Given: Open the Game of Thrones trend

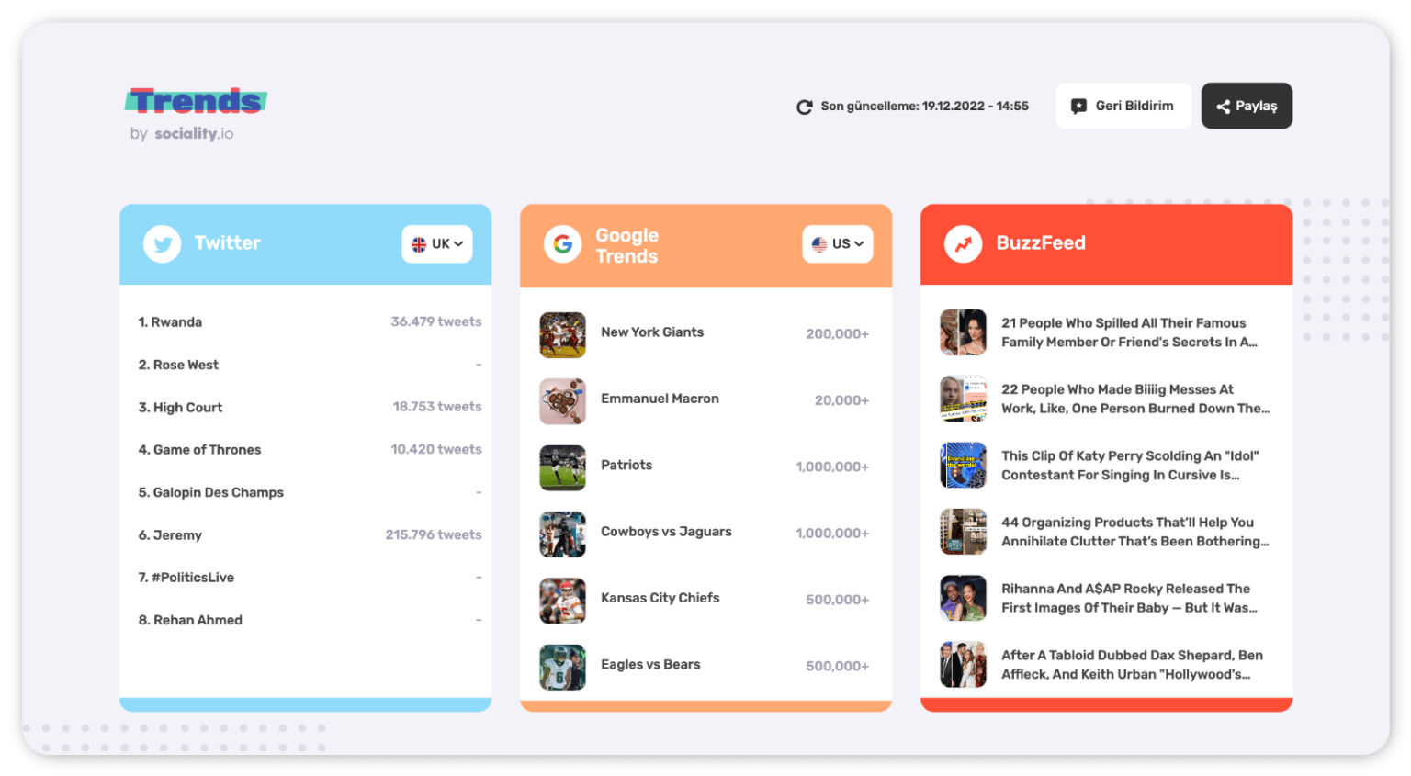Looking at the screenshot, I should click(x=199, y=450).
